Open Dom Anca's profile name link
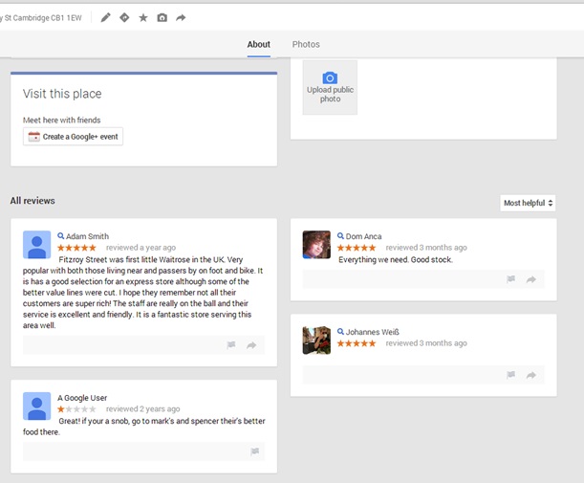 pyautogui.click(x=363, y=236)
